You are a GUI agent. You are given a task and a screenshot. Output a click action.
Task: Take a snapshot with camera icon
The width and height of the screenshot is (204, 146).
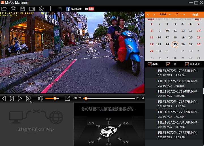32,9
